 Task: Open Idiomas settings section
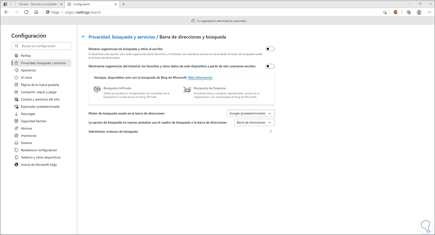[41, 128]
